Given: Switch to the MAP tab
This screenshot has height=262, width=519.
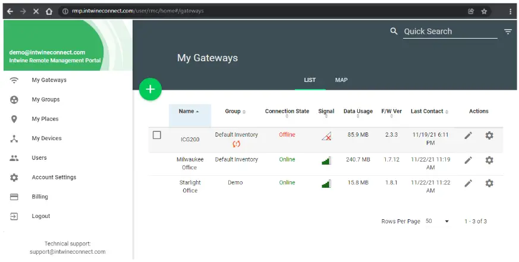Looking at the screenshot, I should (341, 80).
